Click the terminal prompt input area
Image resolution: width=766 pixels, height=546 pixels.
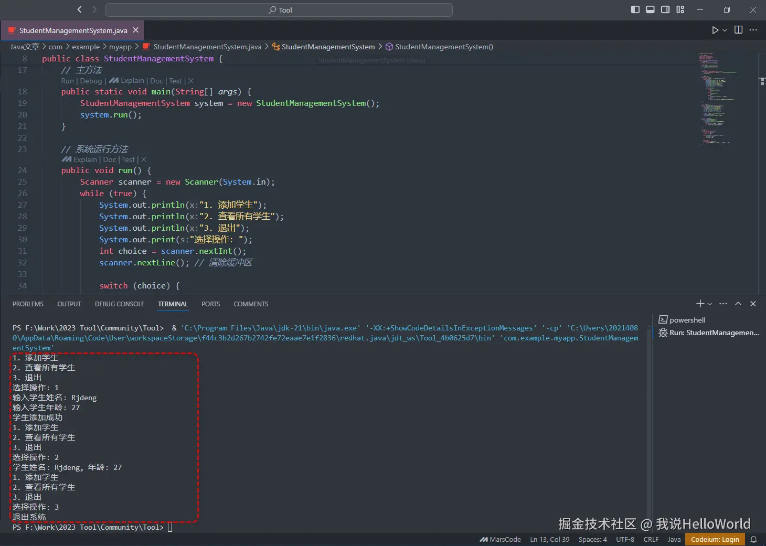pyautogui.click(x=170, y=527)
